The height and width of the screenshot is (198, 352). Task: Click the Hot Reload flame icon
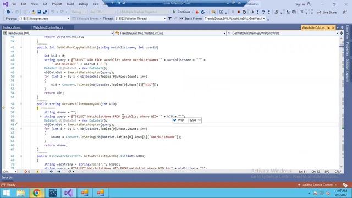click(x=197, y=12)
